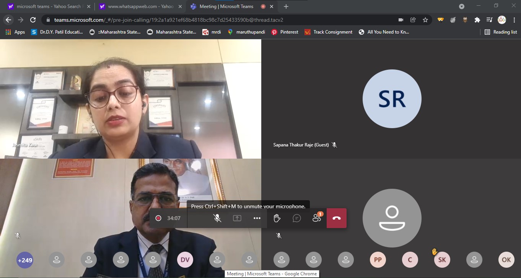Go back to previous page
The height and width of the screenshot is (278, 521).
(x=8, y=20)
